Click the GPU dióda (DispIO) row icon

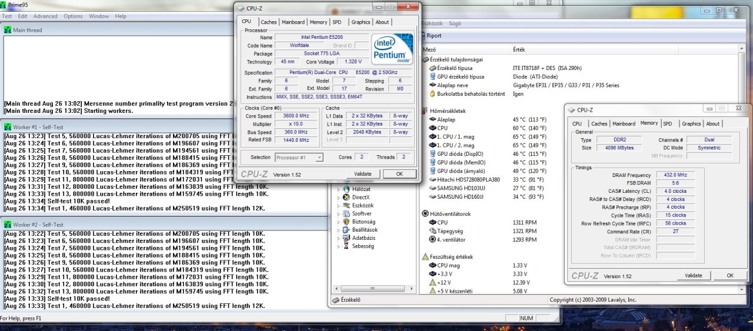[432, 153]
